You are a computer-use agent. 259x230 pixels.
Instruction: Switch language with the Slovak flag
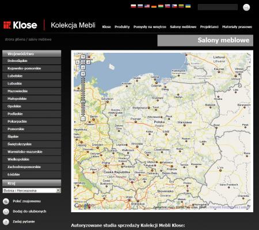tap(167, 6)
